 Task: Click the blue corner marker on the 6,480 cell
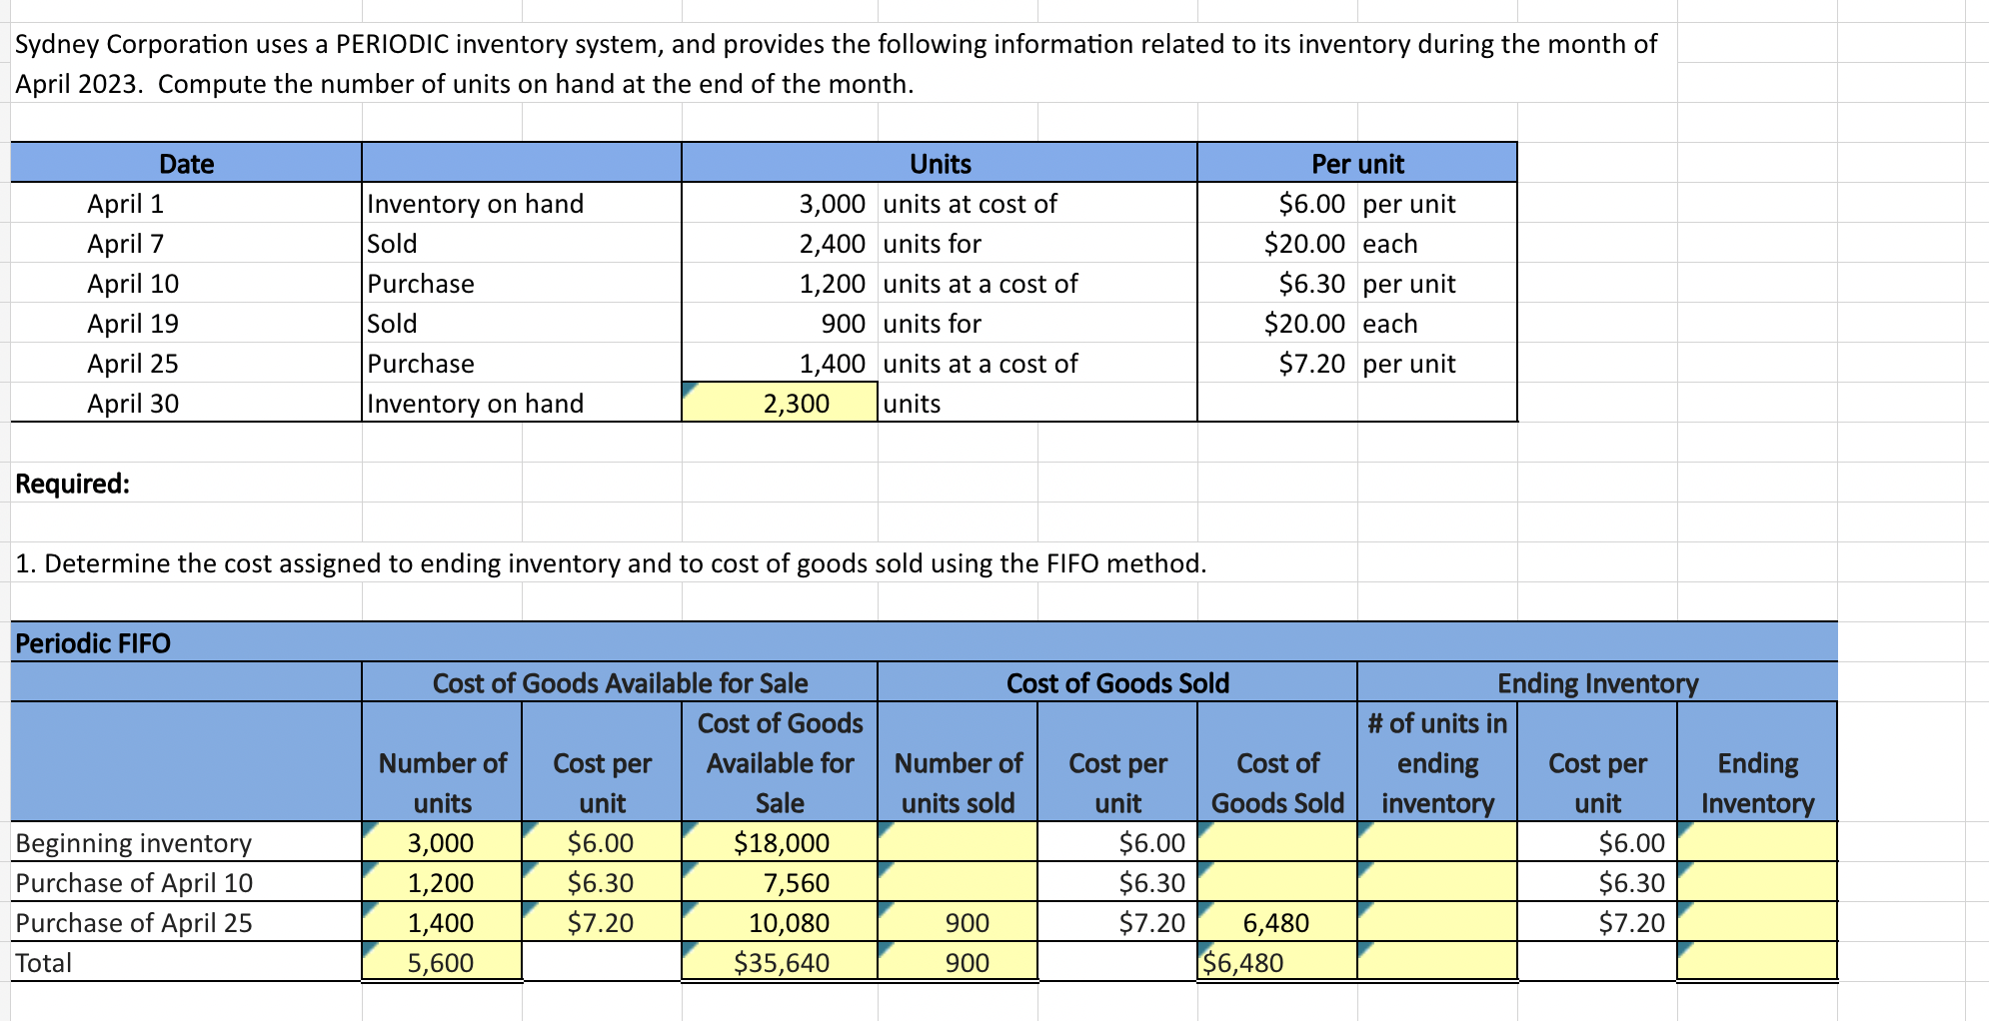coord(1206,908)
